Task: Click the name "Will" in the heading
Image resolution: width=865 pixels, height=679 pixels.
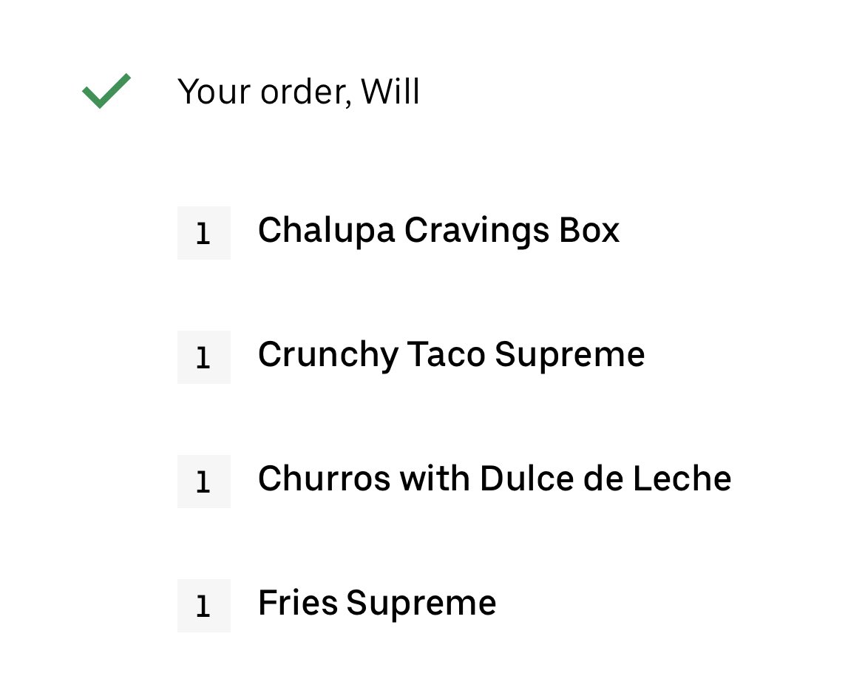Action: [390, 92]
